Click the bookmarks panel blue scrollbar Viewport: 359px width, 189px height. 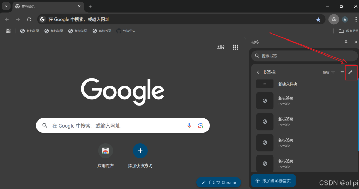pos(358,114)
